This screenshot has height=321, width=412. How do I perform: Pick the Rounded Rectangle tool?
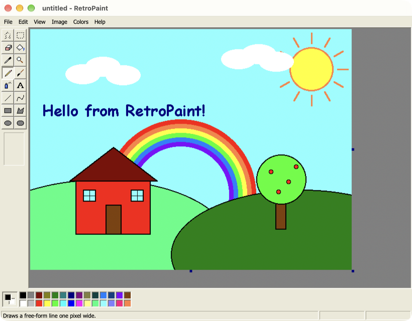coord(21,123)
